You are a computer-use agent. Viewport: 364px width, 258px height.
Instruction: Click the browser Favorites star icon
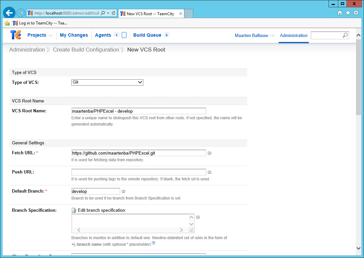coord(348,13)
